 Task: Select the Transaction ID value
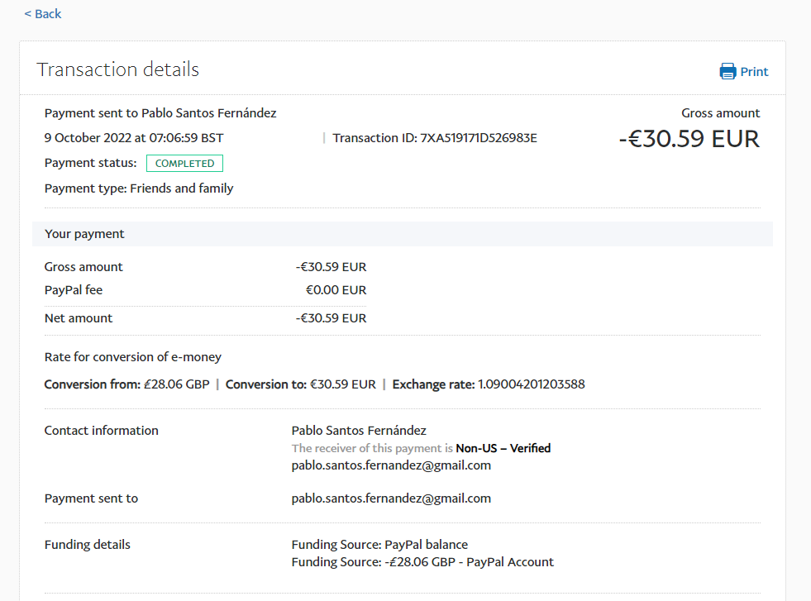pos(479,138)
